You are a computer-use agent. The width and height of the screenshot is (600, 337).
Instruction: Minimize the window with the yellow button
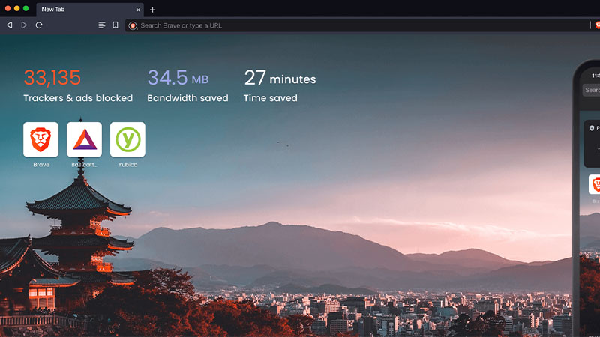tap(16, 8)
